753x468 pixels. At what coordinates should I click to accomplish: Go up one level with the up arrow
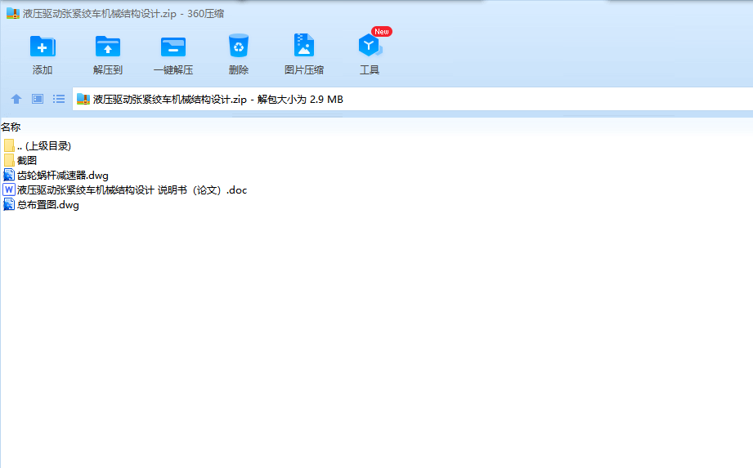[x=16, y=99]
